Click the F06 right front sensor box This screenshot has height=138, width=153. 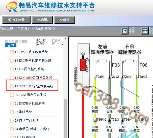click(129, 65)
